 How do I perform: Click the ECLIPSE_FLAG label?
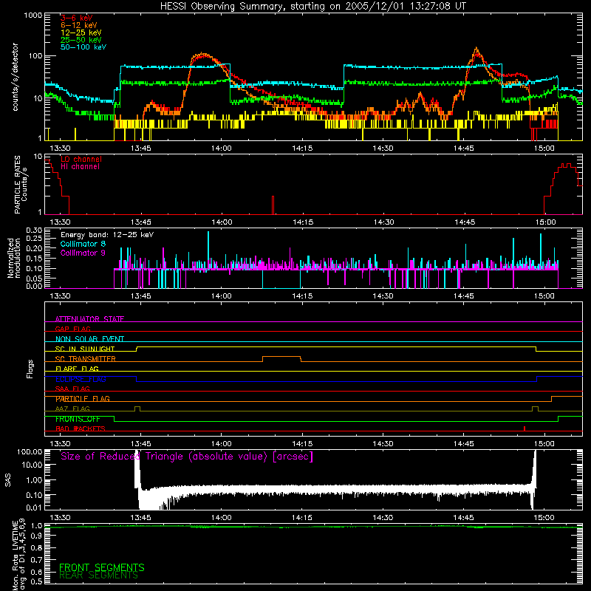point(81,379)
